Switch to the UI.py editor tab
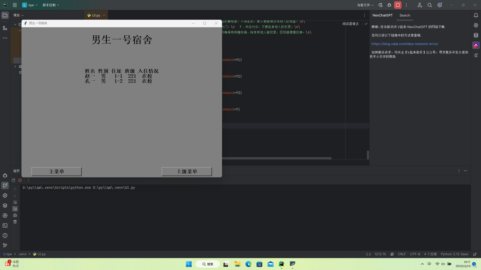 click(x=96, y=15)
